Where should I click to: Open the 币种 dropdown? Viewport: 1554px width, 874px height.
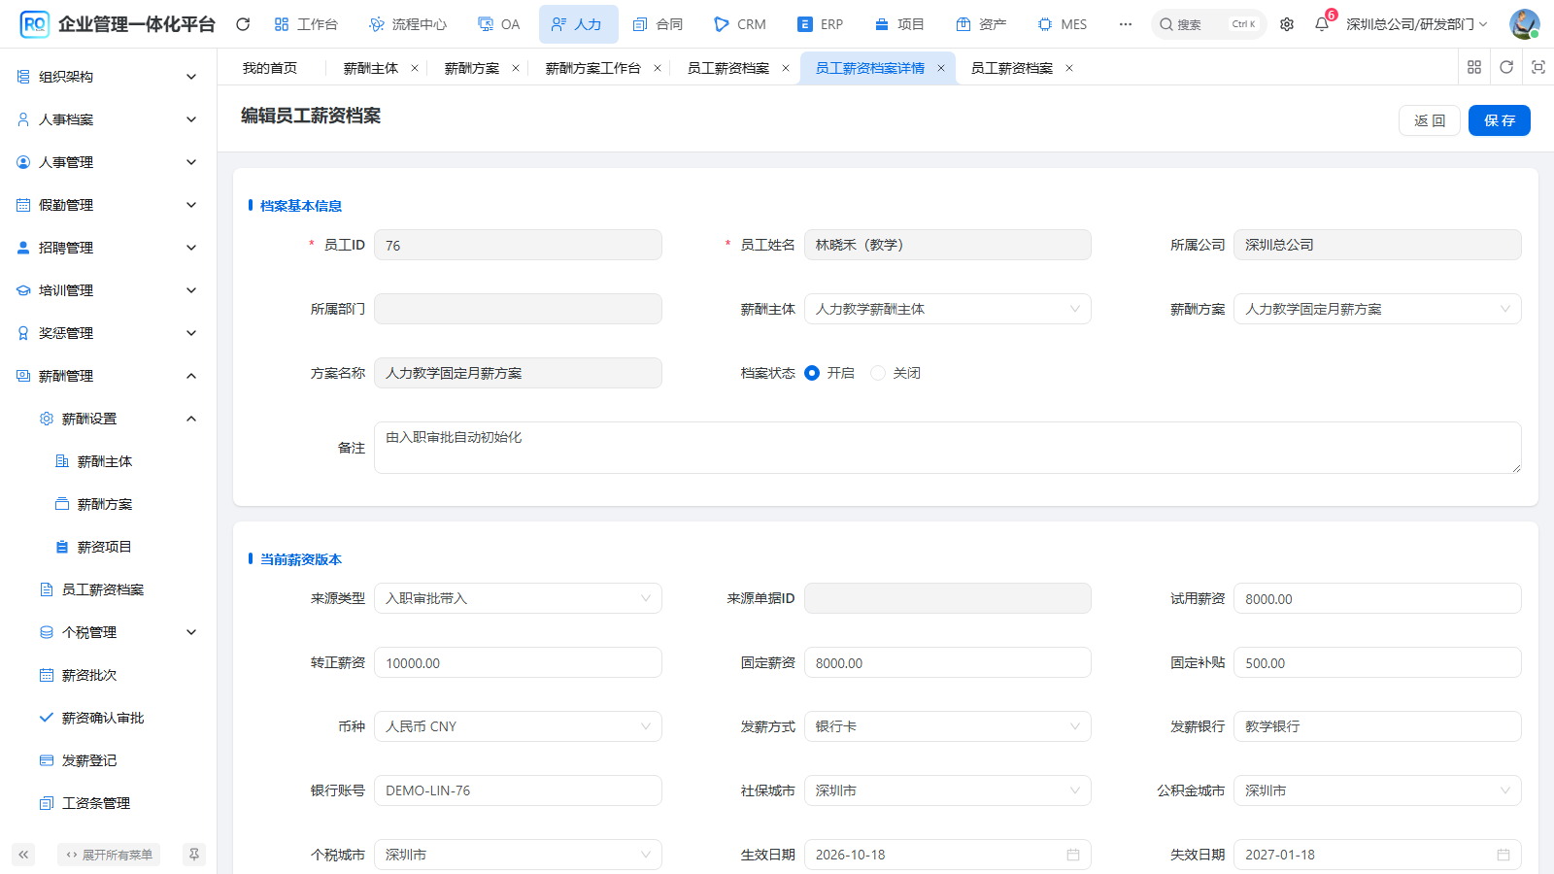[518, 726]
